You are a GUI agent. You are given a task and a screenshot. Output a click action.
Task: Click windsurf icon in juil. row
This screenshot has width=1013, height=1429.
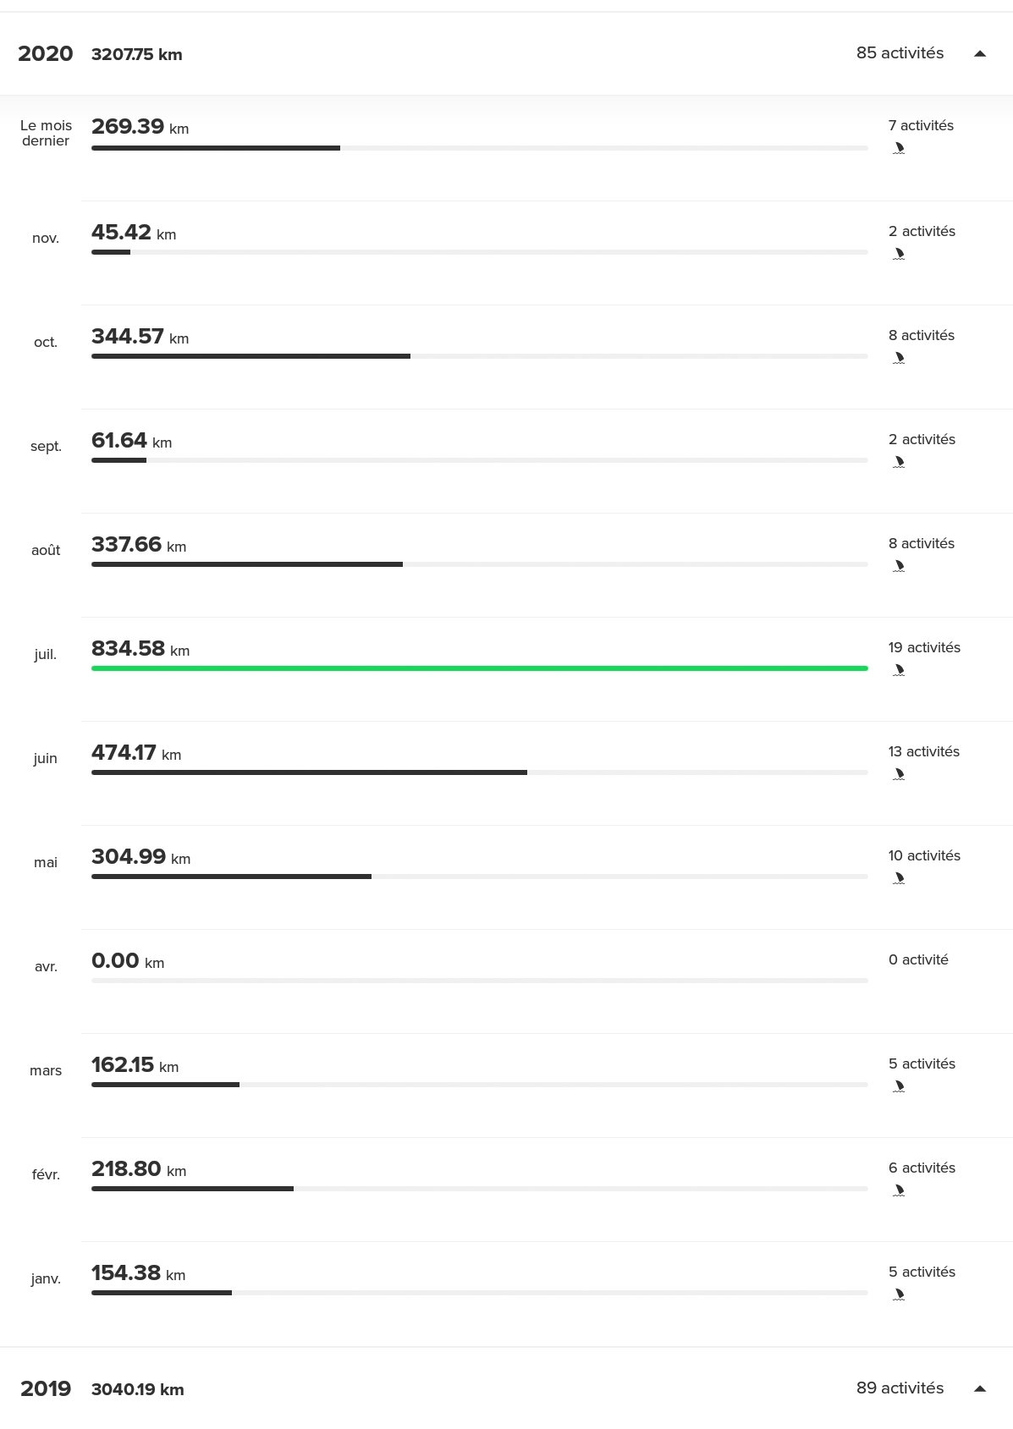point(899,670)
